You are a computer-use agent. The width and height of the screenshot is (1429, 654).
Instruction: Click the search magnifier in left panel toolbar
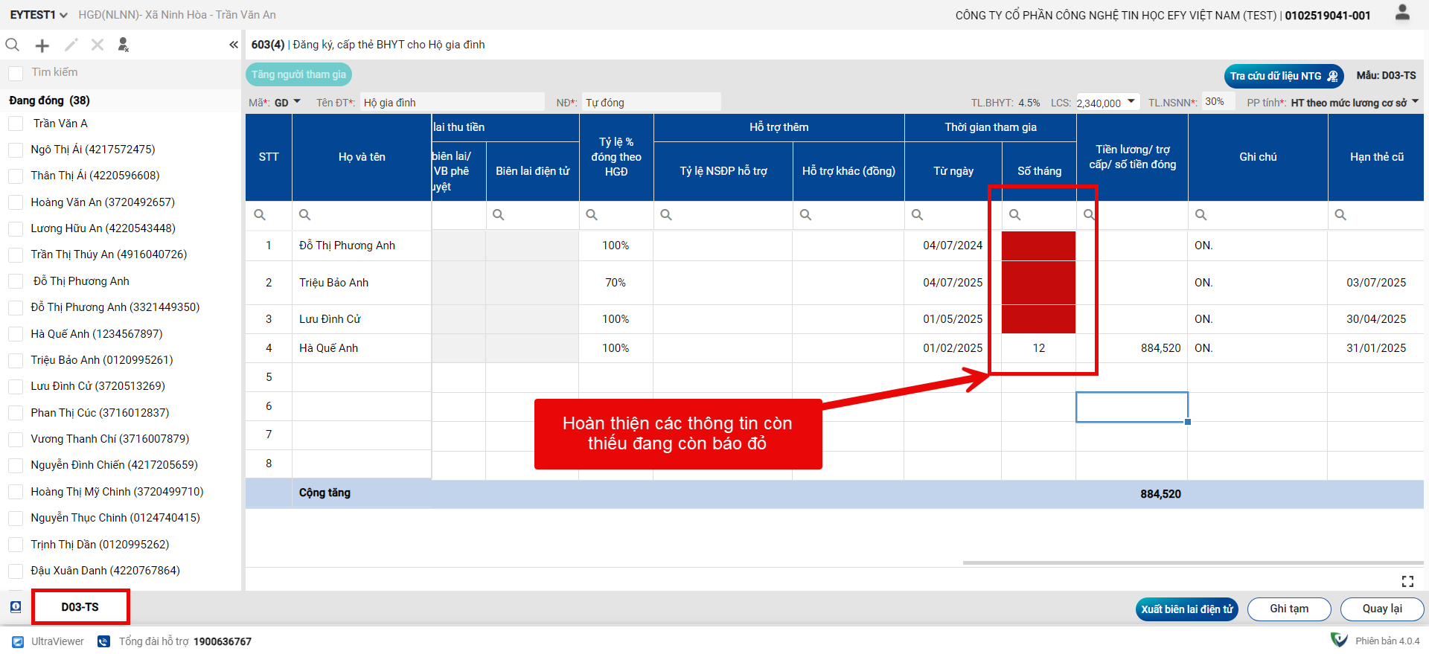click(x=13, y=45)
